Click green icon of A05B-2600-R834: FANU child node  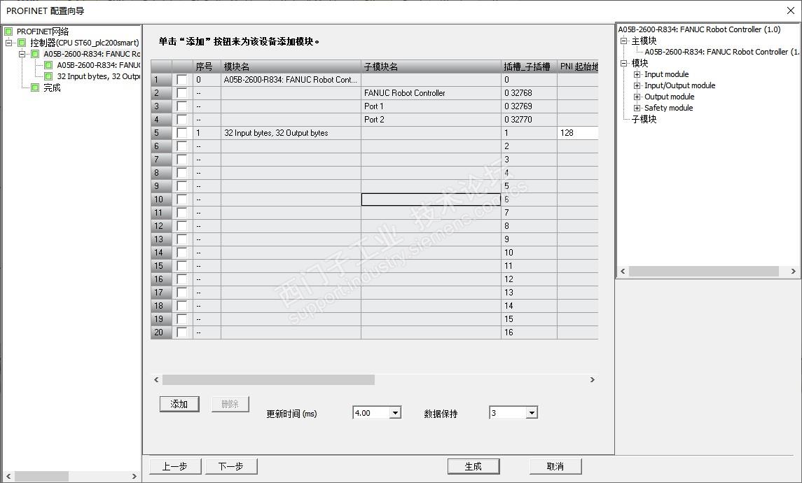click(48, 65)
